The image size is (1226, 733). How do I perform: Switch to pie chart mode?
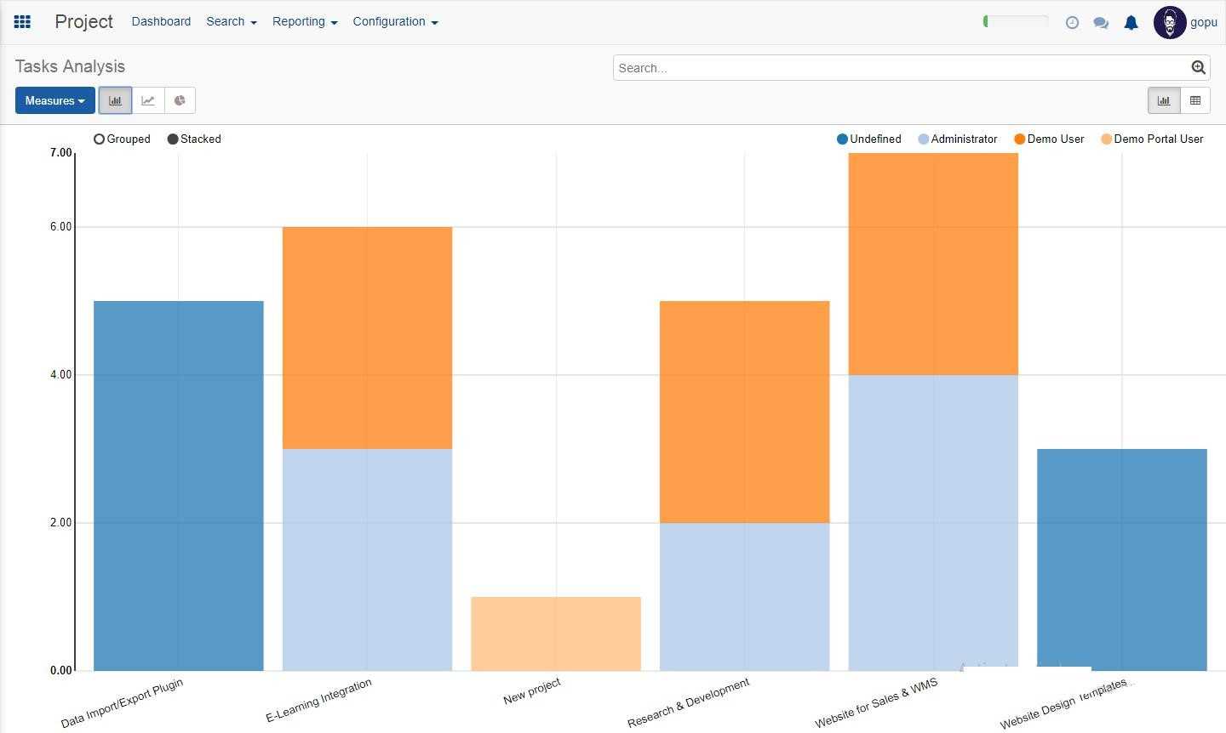[x=180, y=100]
